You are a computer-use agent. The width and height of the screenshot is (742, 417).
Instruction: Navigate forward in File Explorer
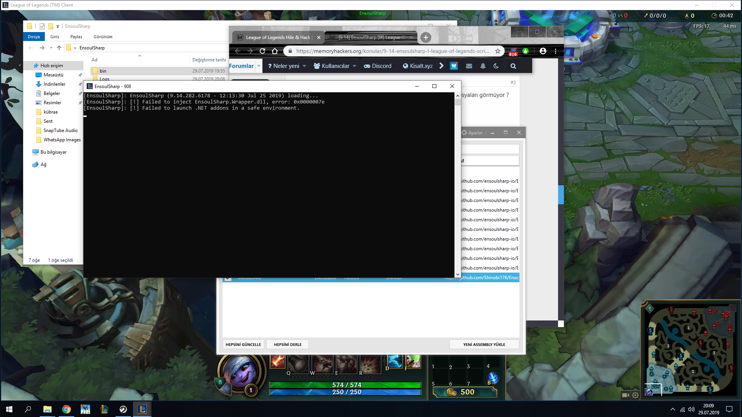[42, 48]
